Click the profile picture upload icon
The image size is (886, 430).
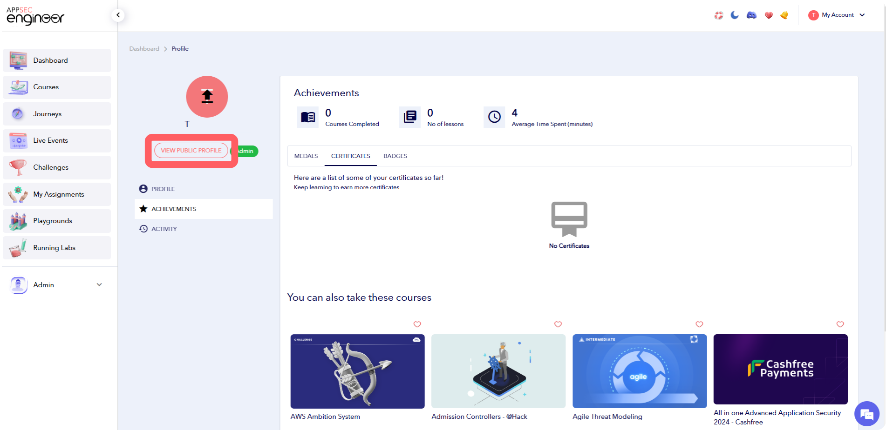207,97
